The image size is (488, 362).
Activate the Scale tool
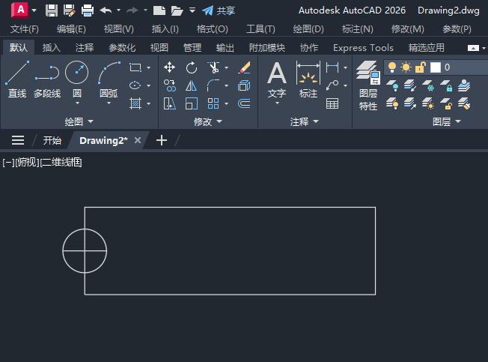pyautogui.click(x=192, y=103)
